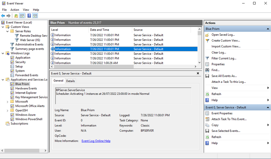The image size is (271, 159).
Task: Click the blue Help toolbar icon
Action: point(29,16)
